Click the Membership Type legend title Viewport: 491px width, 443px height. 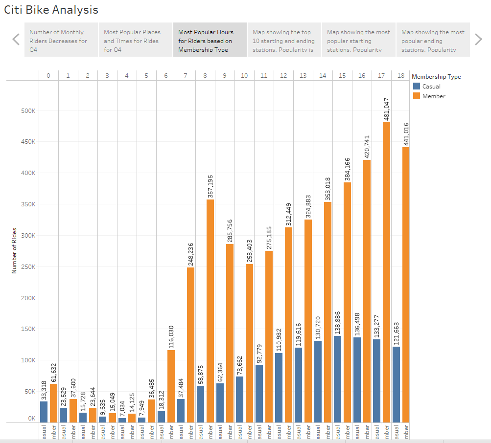[436, 77]
